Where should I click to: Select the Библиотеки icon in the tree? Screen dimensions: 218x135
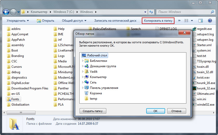(x=87, y=61)
